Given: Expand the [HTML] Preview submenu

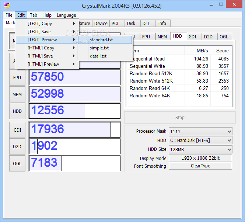Looking at the screenshot, I should [47, 64].
